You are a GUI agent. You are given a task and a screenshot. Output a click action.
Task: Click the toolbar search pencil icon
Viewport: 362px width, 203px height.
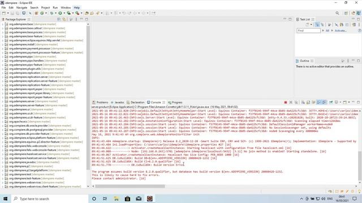98,13
